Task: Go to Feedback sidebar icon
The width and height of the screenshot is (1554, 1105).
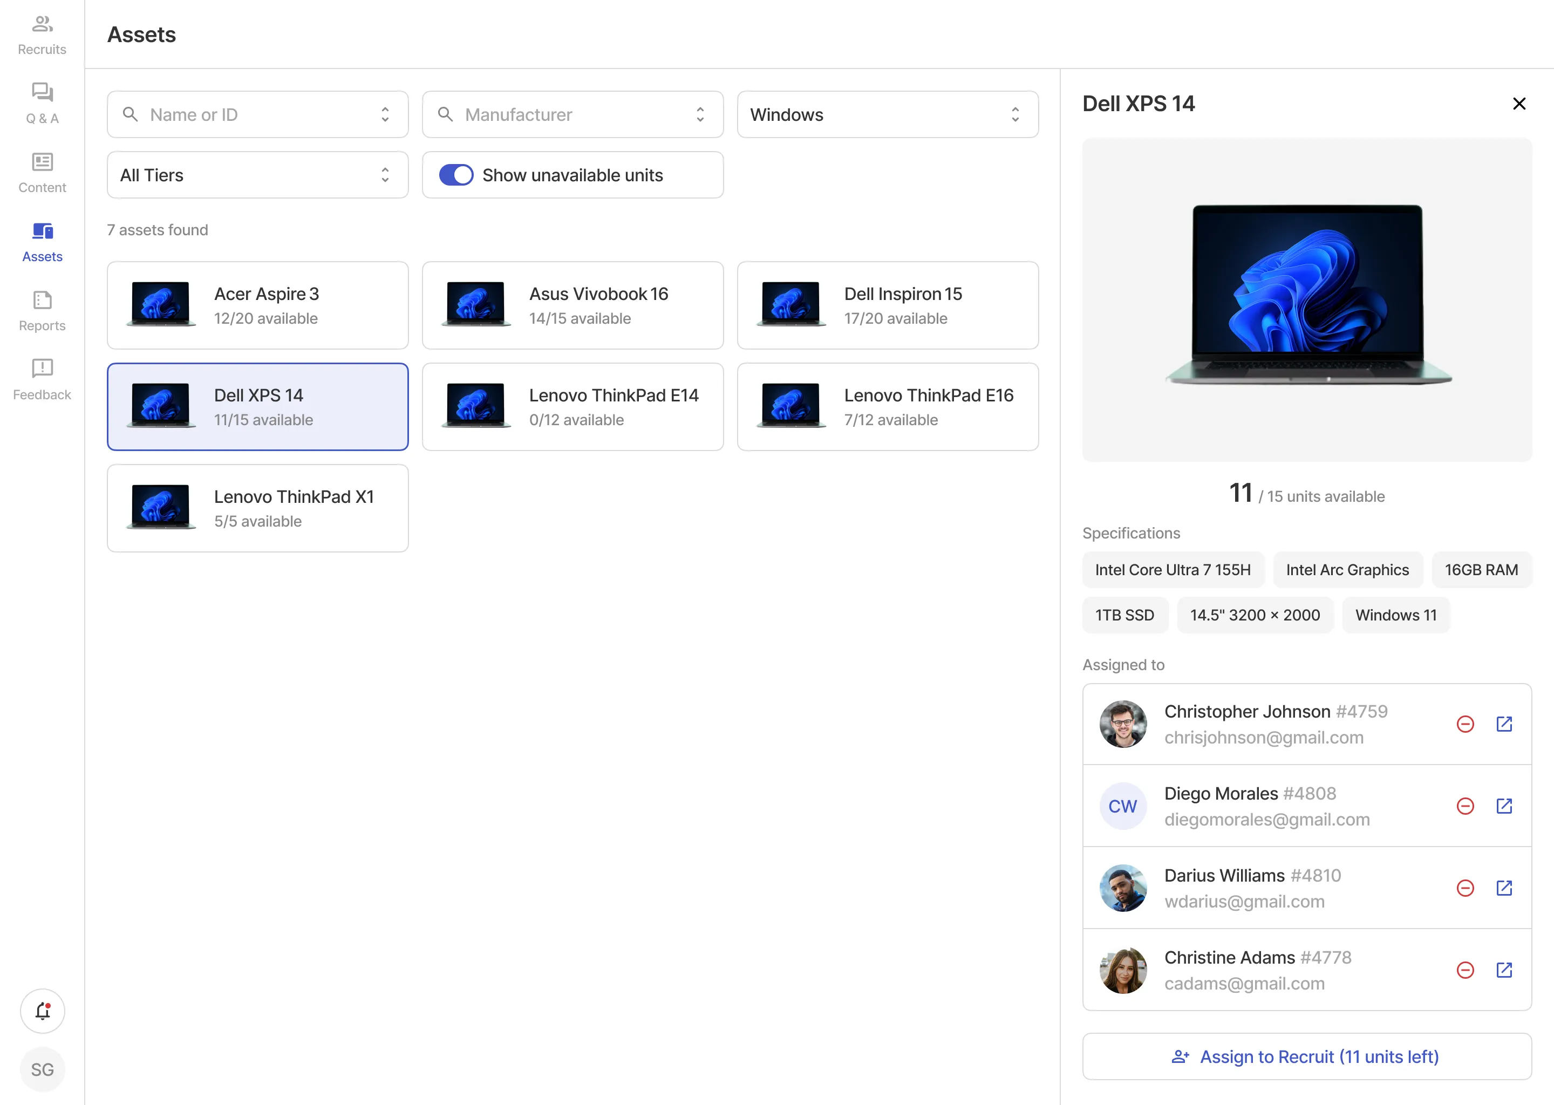Action: point(42,380)
